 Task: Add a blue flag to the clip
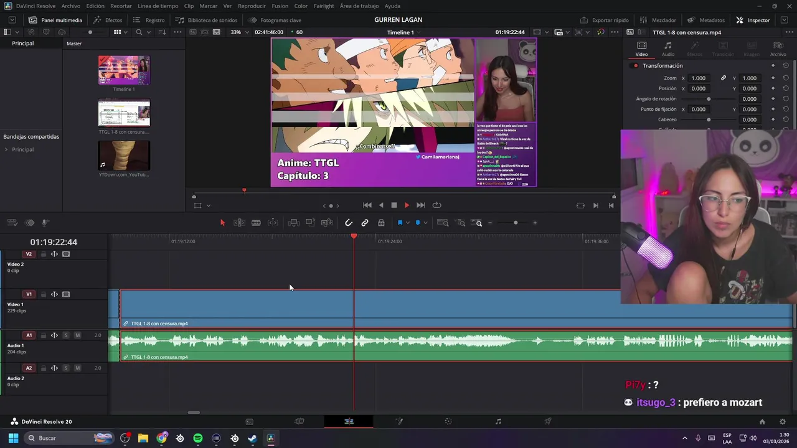400,223
